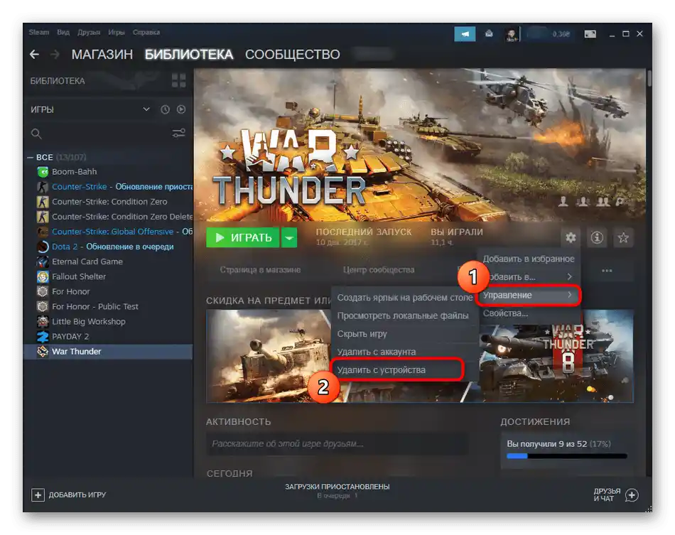
Task: Open the Центр сообщества link
Action: [379, 270]
